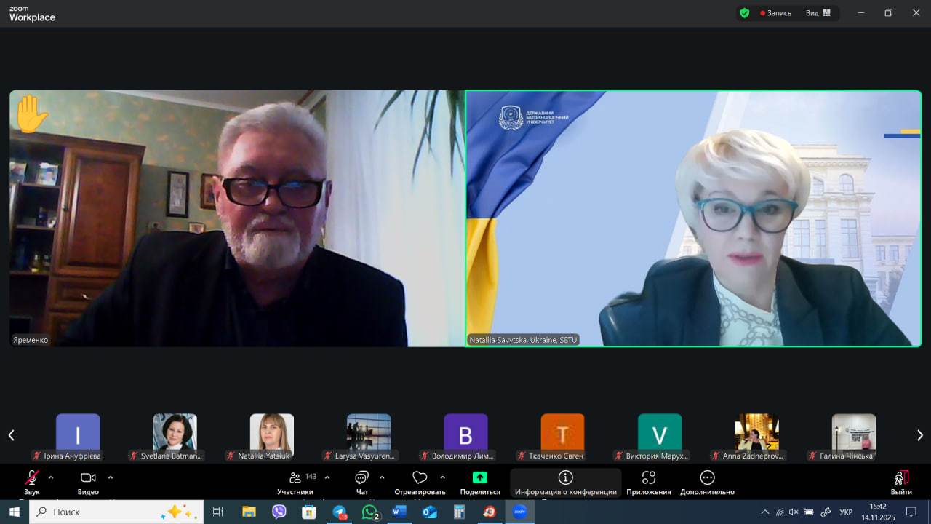This screenshot has height=524, width=931.
Task: Open Viber from the Windows taskbar
Action: point(279,512)
